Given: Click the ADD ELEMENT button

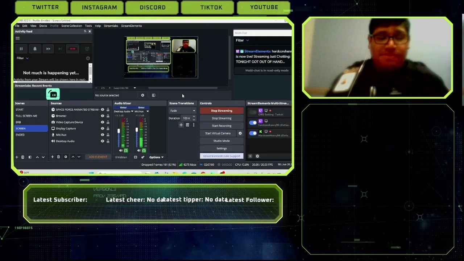Looking at the screenshot, I should click(x=98, y=157).
